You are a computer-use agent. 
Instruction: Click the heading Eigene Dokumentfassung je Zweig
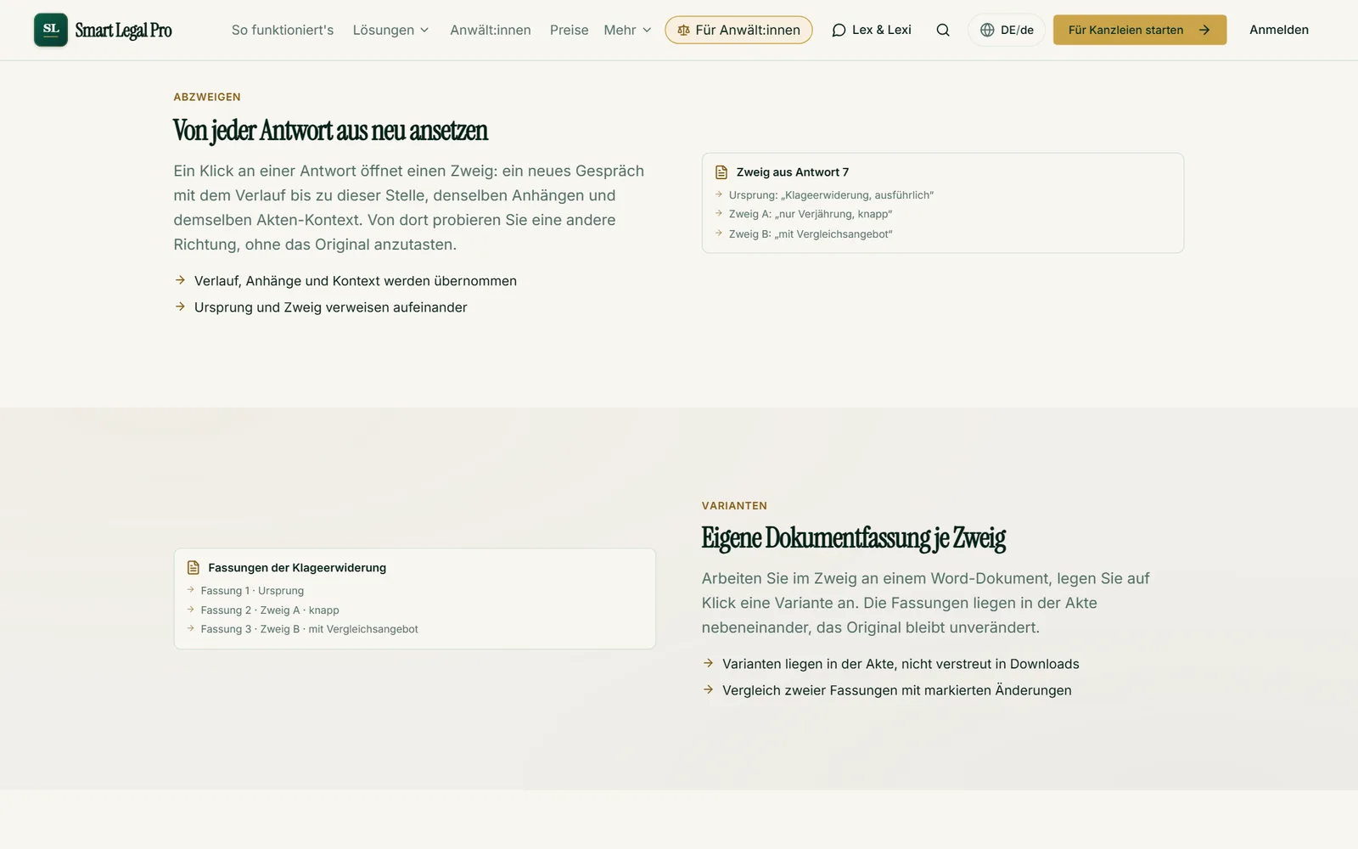pyautogui.click(x=854, y=538)
